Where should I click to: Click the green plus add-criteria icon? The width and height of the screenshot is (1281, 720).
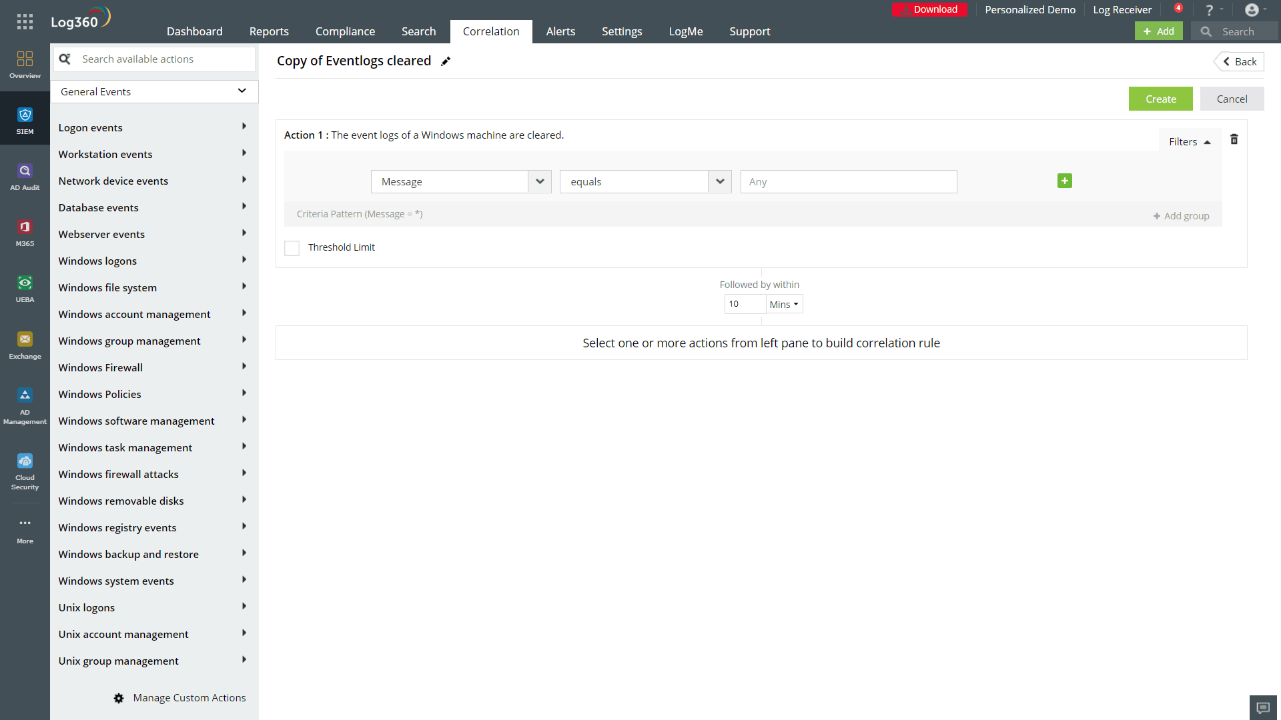(1064, 181)
